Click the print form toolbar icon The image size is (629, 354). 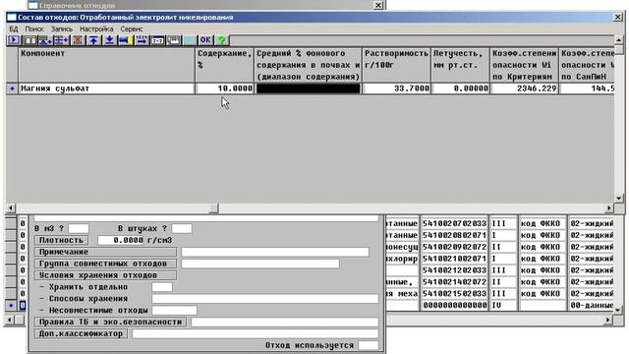click(173, 40)
